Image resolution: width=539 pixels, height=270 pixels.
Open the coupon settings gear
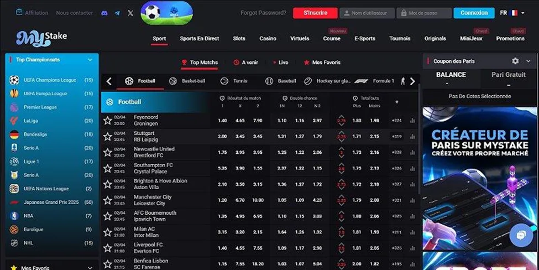click(515, 61)
